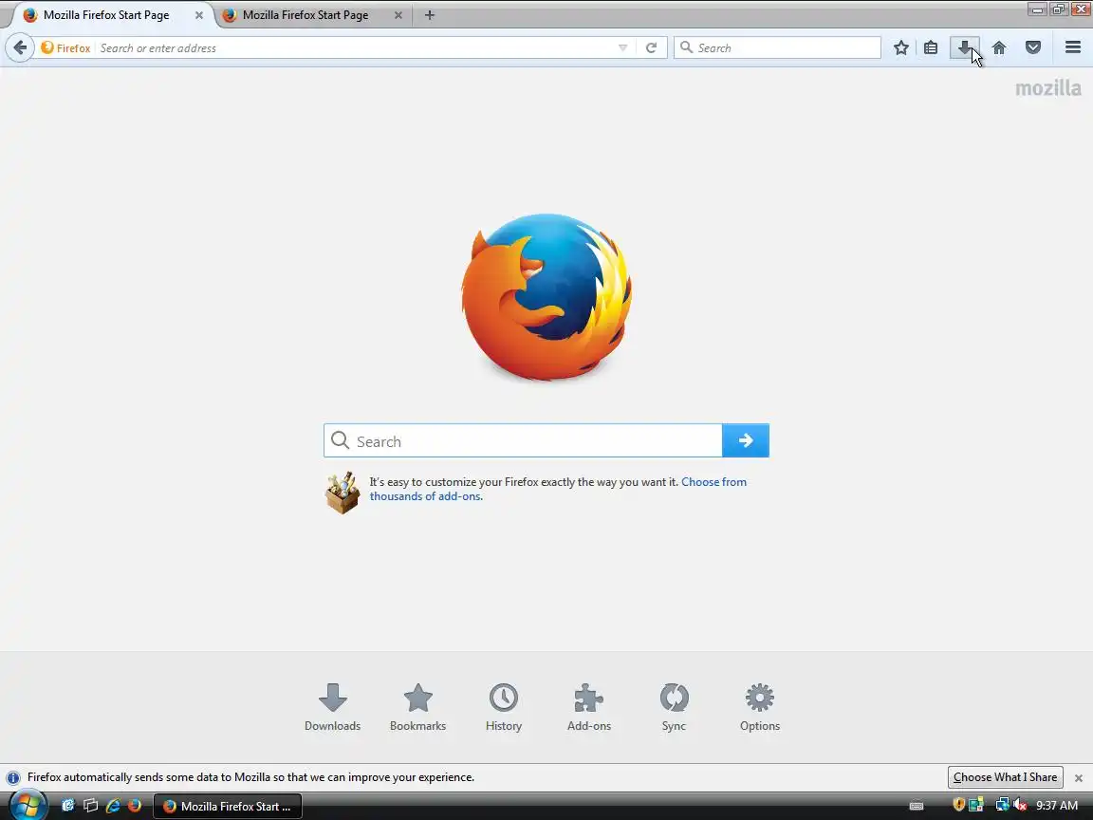Open Sync from the start page launcher

click(x=674, y=707)
